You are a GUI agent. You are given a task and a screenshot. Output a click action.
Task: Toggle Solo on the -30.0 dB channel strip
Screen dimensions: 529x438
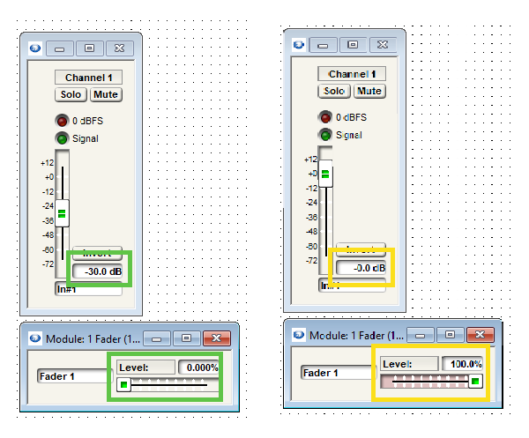coord(71,94)
